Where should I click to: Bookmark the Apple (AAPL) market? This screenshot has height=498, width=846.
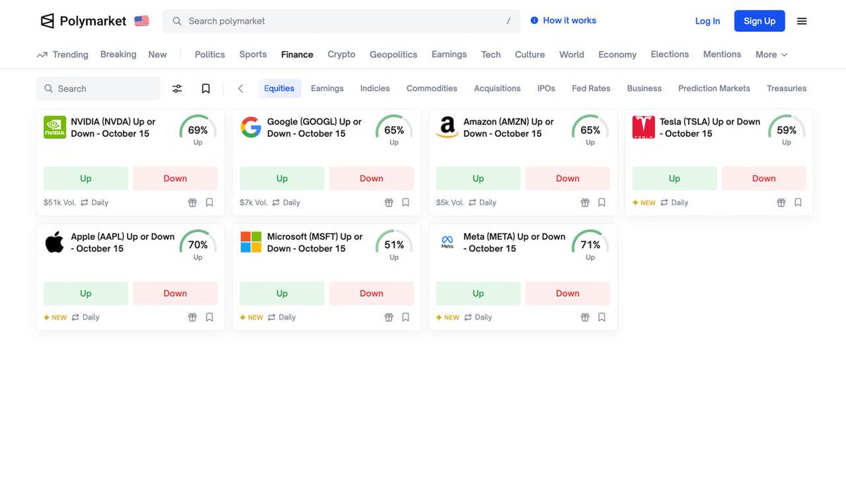209,317
